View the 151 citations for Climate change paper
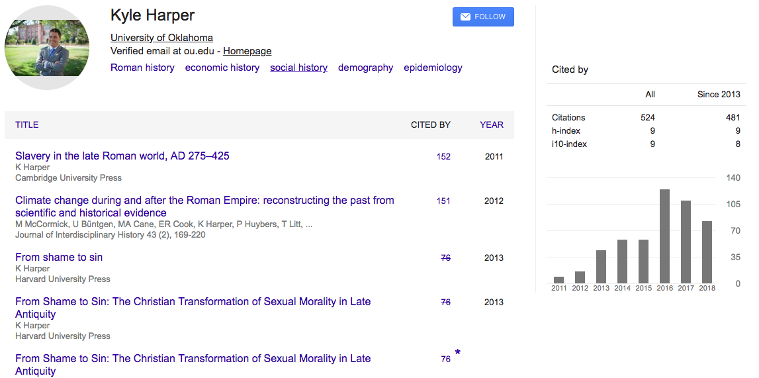759x378 pixels. [443, 201]
